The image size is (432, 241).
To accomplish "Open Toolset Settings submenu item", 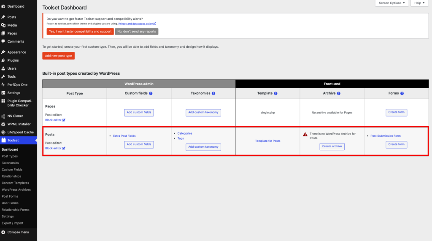I will 8,217.
